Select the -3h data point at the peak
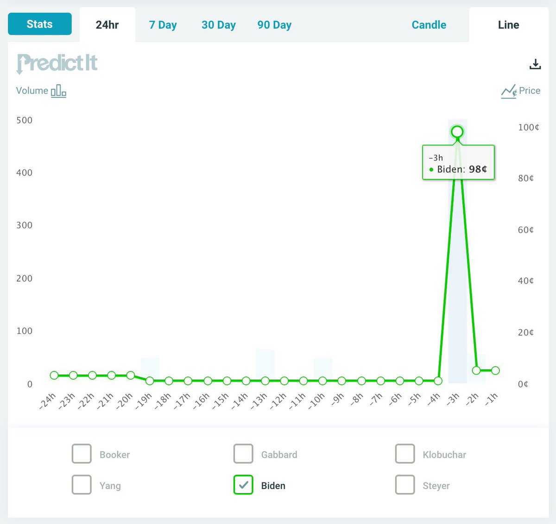Viewport: 556px width, 524px height. 457,132
